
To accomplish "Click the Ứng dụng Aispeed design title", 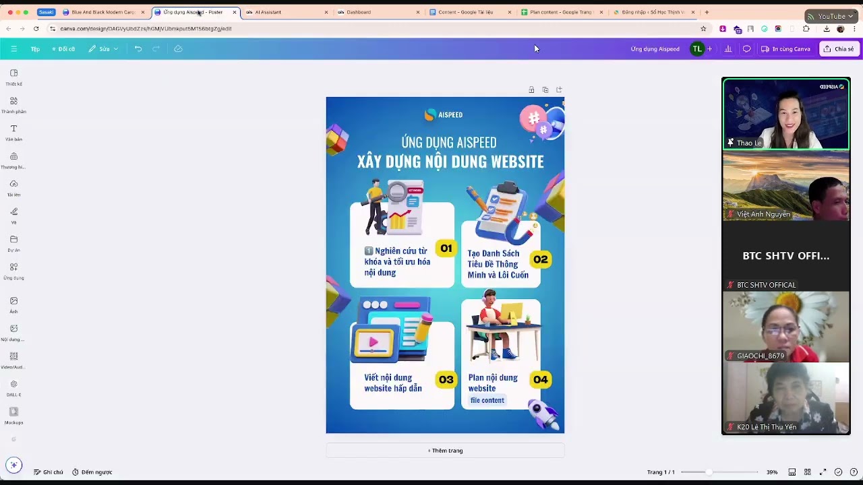I will click(x=655, y=48).
